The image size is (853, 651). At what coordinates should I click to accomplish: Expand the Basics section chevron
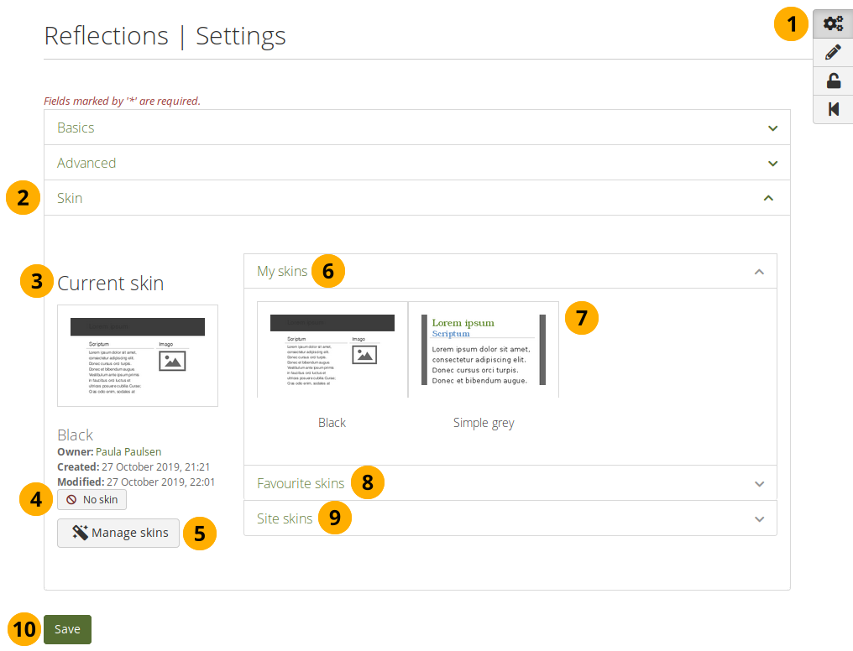pyautogui.click(x=772, y=128)
